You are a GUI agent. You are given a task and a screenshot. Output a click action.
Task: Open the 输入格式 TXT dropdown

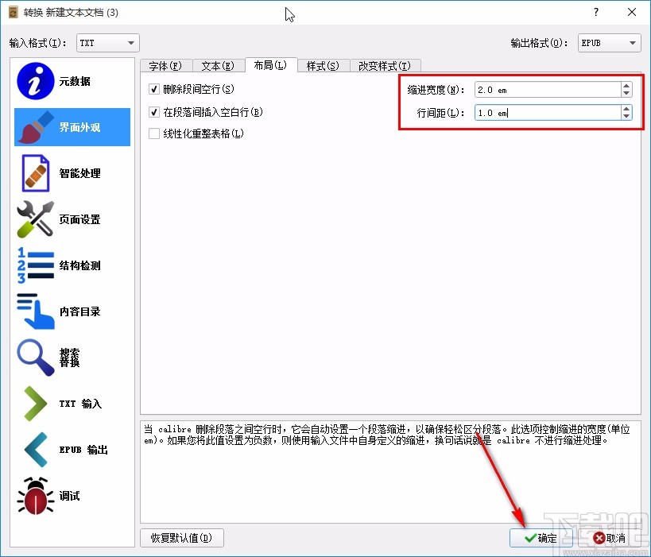click(107, 43)
